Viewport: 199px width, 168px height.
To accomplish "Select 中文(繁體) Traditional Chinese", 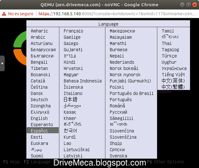I will click(173, 87).
